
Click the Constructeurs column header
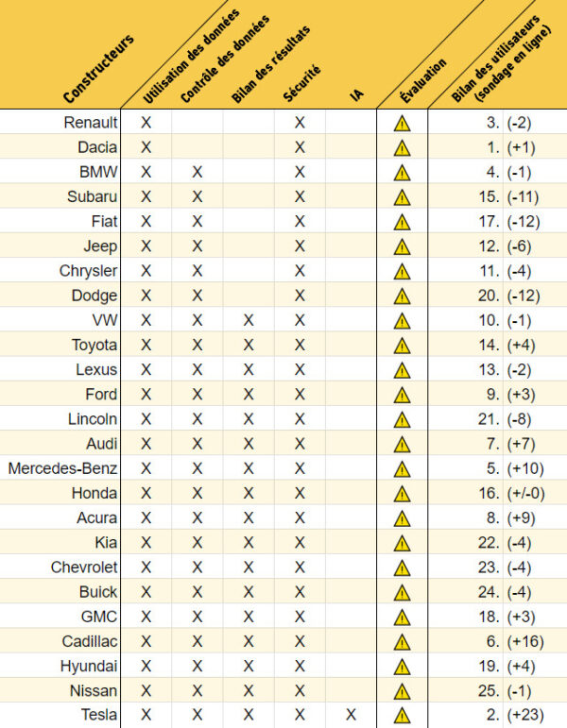(x=98, y=69)
